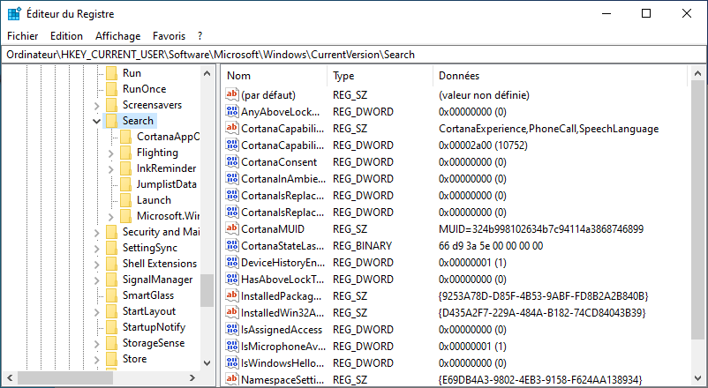Expand the Screensavers tree node
The height and width of the screenshot is (388, 708).
pos(96,106)
